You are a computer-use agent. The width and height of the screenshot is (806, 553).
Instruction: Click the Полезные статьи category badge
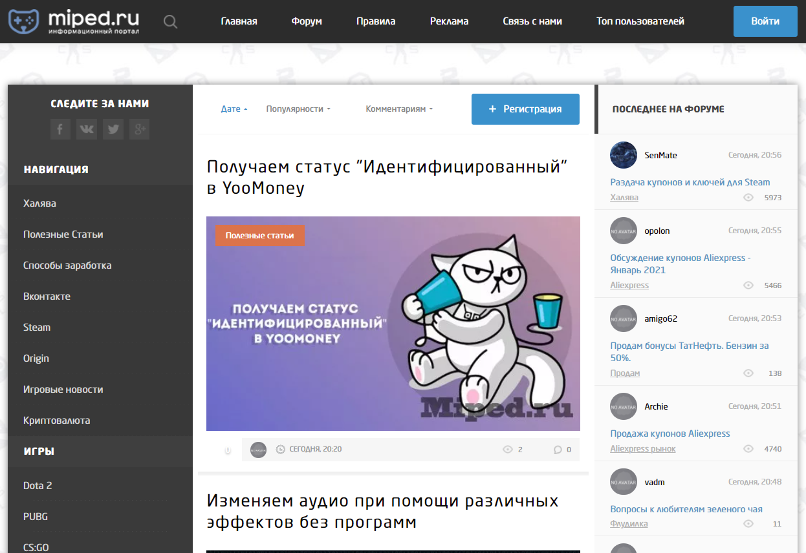[260, 236]
